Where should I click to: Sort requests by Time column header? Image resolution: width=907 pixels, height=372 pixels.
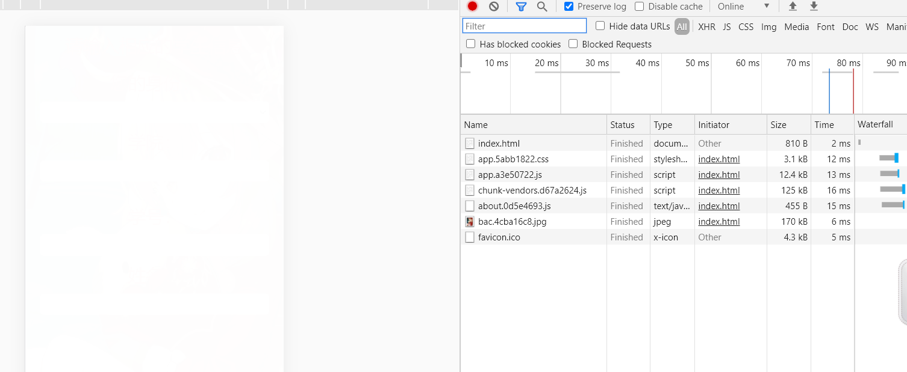tap(824, 125)
